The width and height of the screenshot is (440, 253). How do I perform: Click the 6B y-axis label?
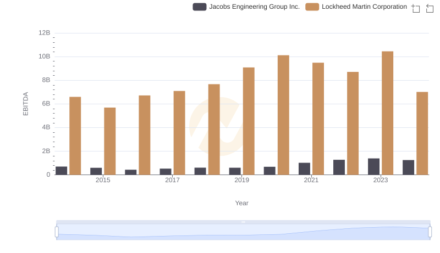click(x=46, y=104)
